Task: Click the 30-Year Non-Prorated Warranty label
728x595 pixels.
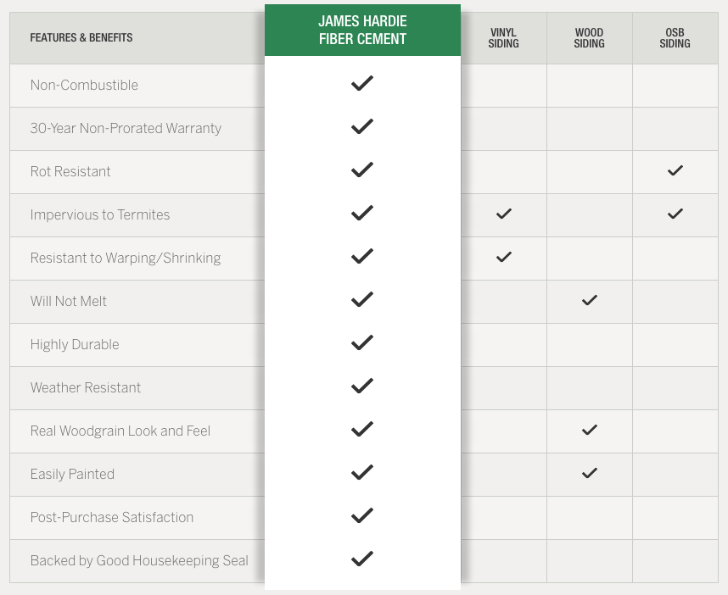Action: click(126, 128)
